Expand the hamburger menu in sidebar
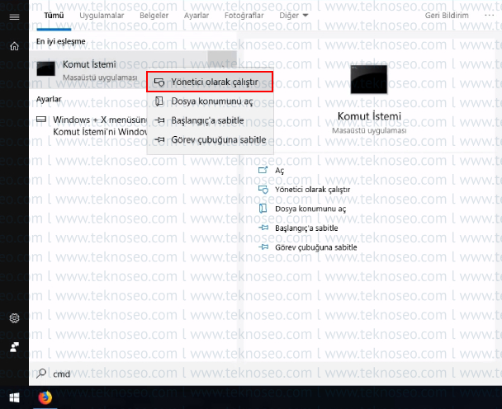Viewport: 502px width, 409px height. tap(14, 17)
